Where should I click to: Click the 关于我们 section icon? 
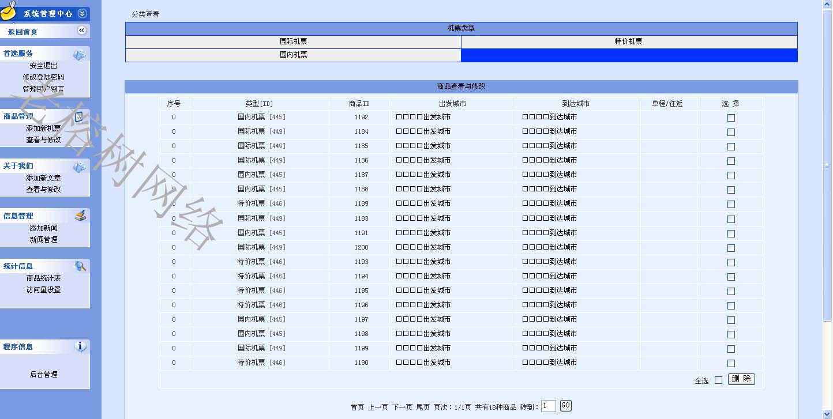79,167
